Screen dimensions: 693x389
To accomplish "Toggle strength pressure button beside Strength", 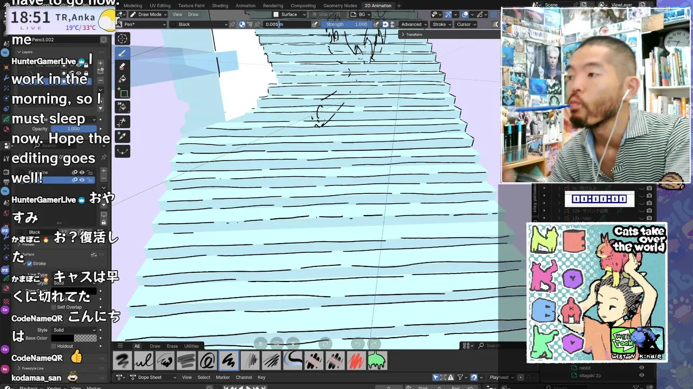I will coord(376,24).
